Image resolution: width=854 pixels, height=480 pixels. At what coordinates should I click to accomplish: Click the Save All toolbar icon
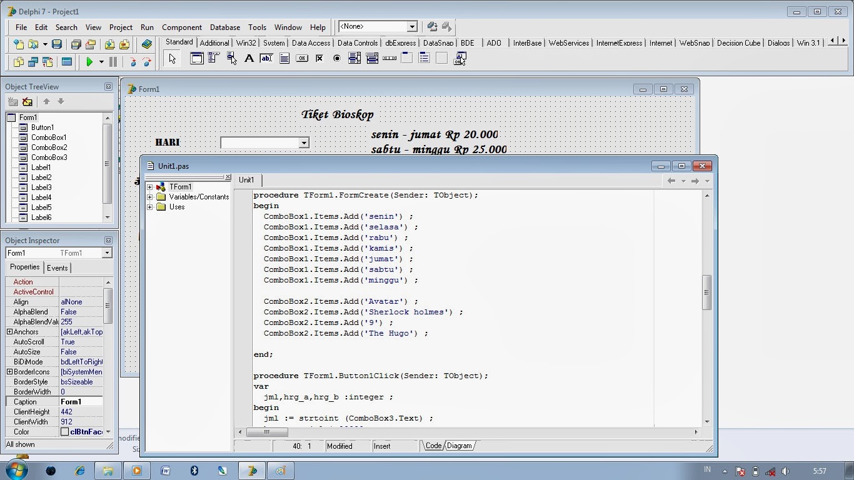pos(76,44)
